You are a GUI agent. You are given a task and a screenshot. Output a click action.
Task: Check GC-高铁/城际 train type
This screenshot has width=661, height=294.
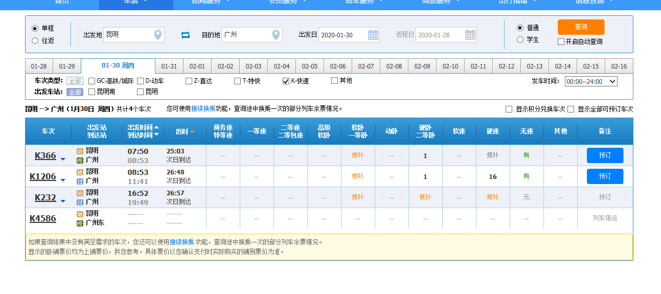pyautogui.click(x=92, y=81)
